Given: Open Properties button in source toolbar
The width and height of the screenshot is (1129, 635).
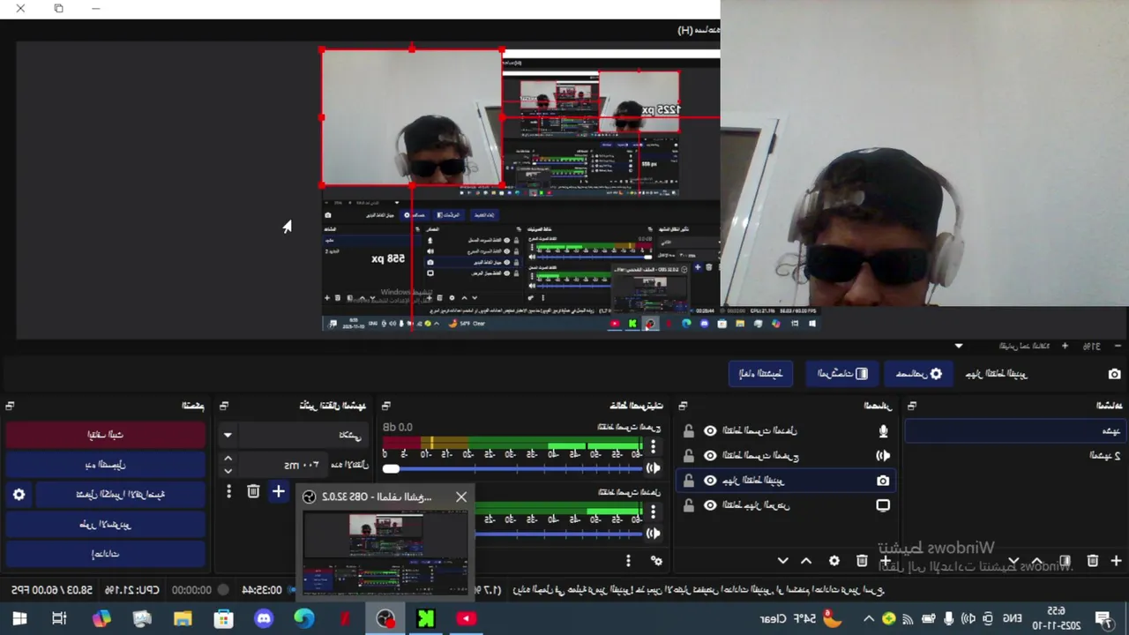Looking at the screenshot, I should pos(921,374).
